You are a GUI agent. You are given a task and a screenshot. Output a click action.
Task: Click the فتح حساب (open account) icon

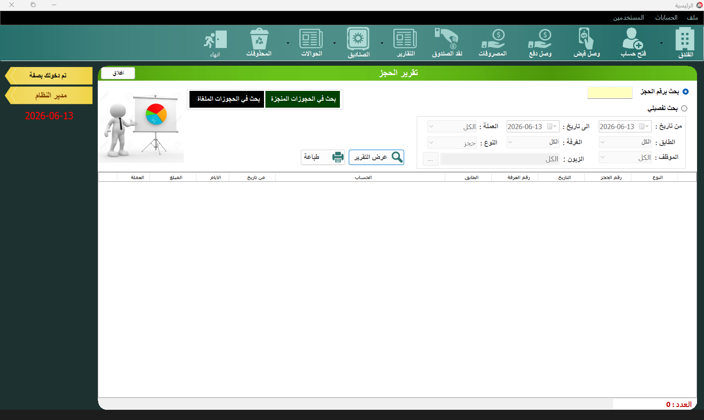[x=633, y=42]
